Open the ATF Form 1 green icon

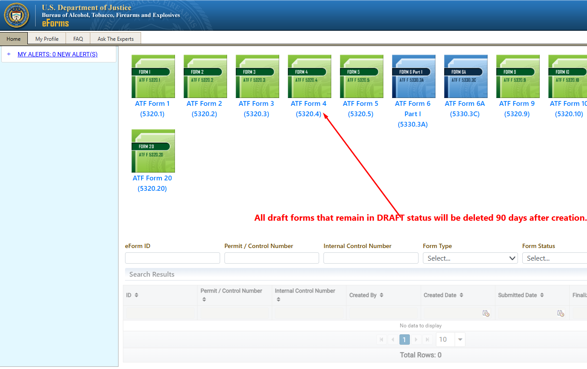tap(153, 76)
